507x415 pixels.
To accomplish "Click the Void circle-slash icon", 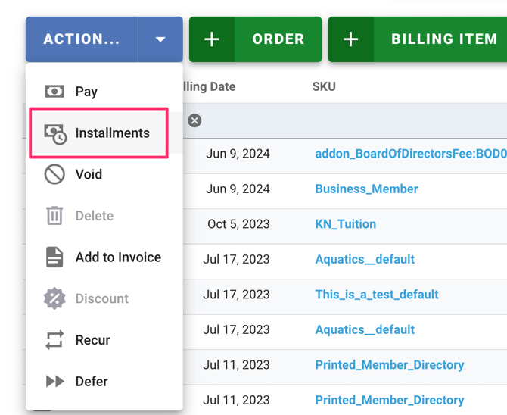I will point(54,174).
